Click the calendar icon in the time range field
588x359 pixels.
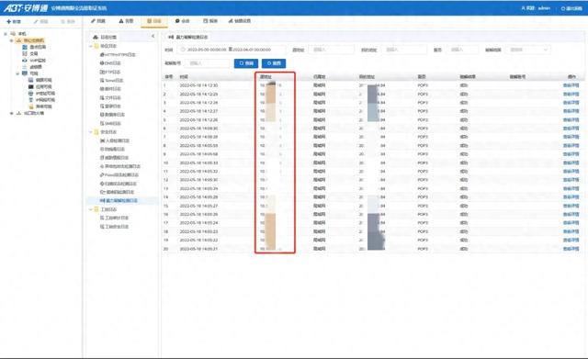pos(183,50)
